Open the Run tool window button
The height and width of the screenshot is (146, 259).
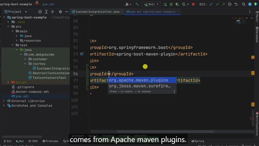(20, 141)
